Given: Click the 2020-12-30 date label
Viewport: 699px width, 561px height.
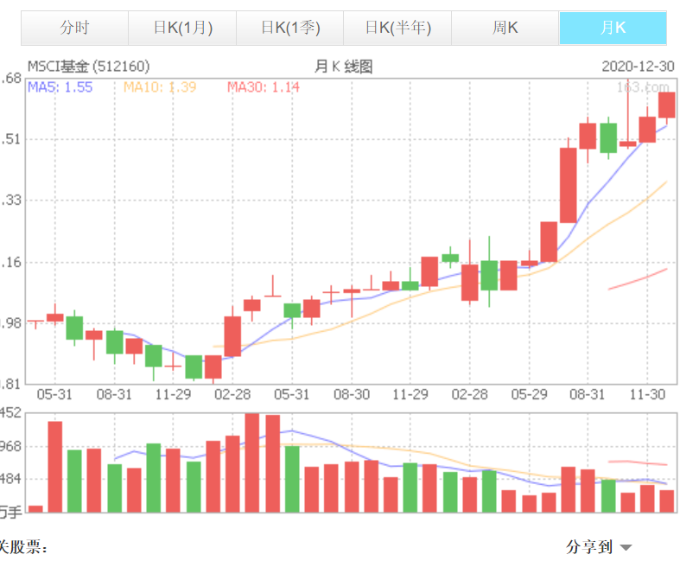Looking at the screenshot, I should tap(635, 67).
